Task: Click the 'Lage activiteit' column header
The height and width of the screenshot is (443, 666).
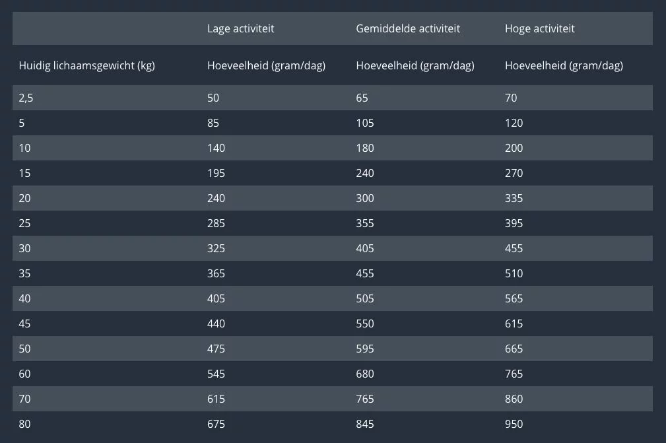Action: [x=240, y=28]
